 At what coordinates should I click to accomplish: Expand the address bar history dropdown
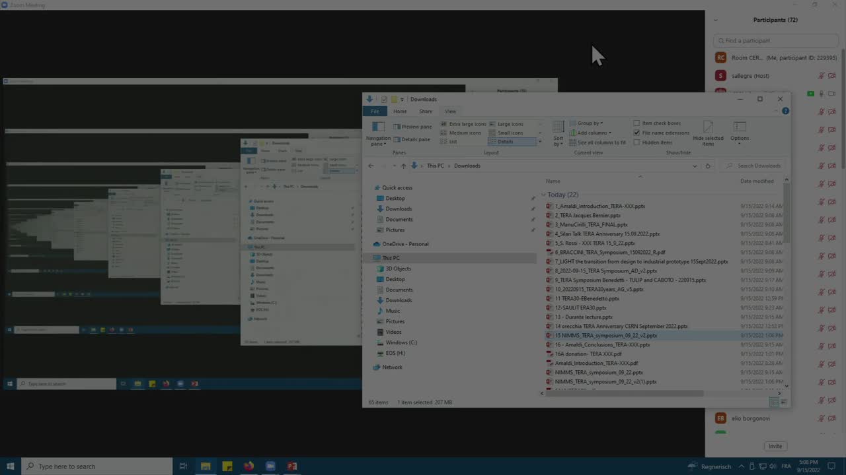pyautogui.click(x=694, y=166)
